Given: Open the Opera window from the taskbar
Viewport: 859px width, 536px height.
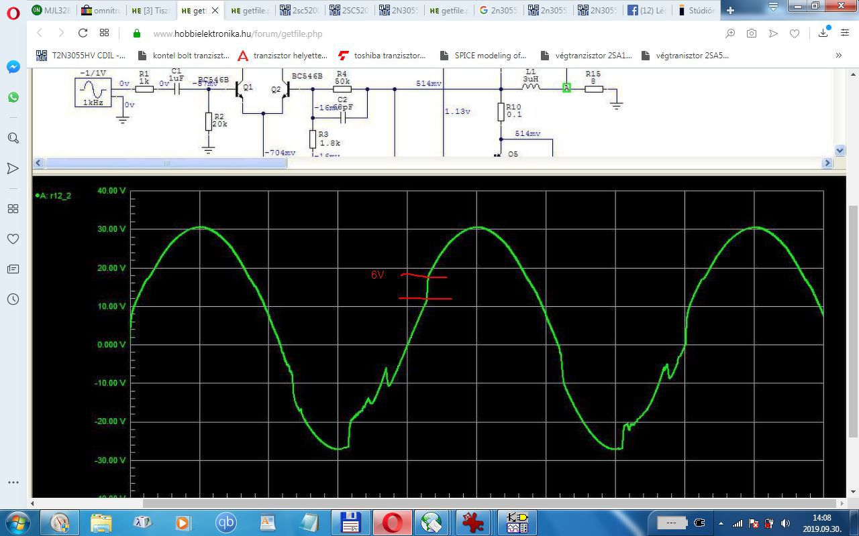Looking at the screenshot, I should point(392,522).
